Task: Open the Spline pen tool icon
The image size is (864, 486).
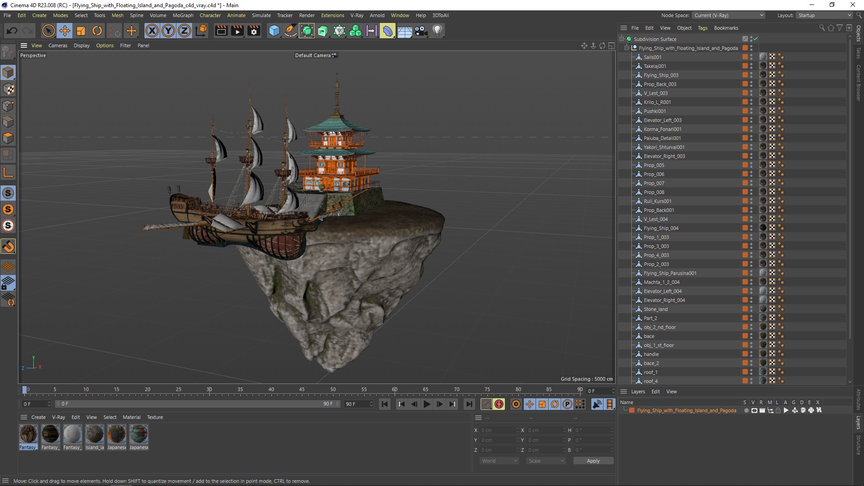Action: 291,31
